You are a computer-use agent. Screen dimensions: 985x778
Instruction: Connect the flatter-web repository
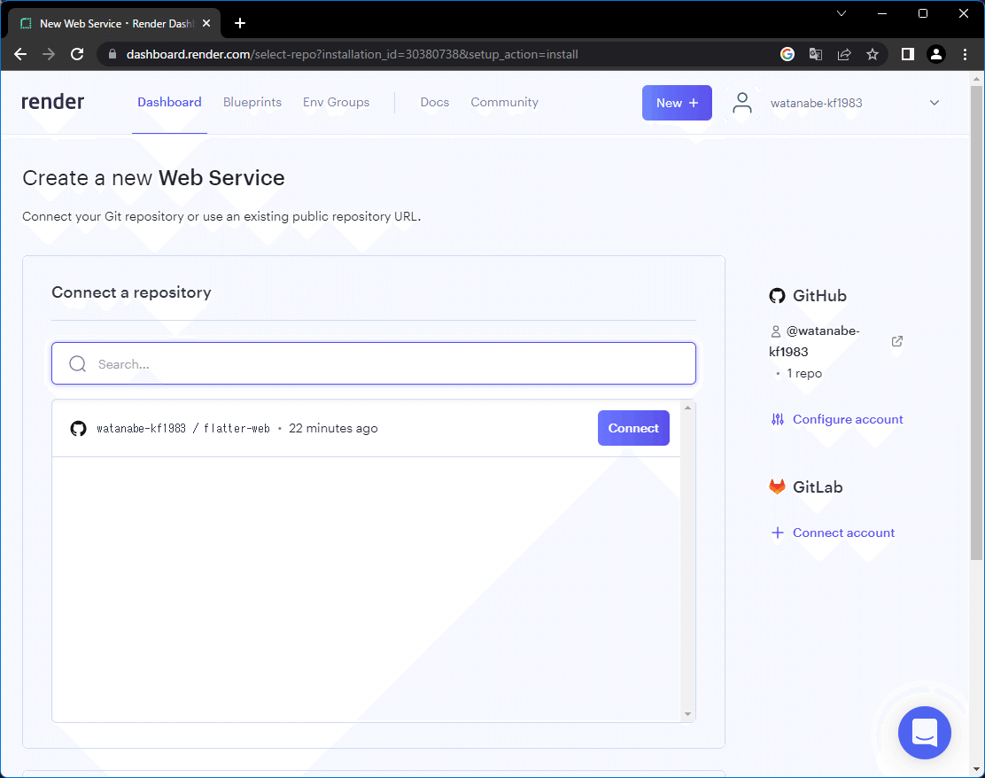(x=633, y=428)
